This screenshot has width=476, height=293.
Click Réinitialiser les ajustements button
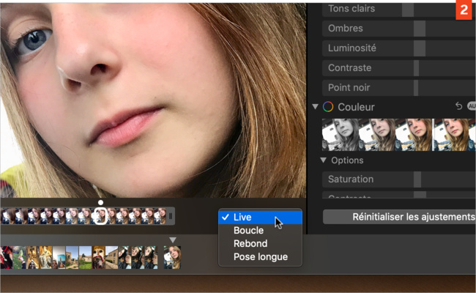coord(400,217)
